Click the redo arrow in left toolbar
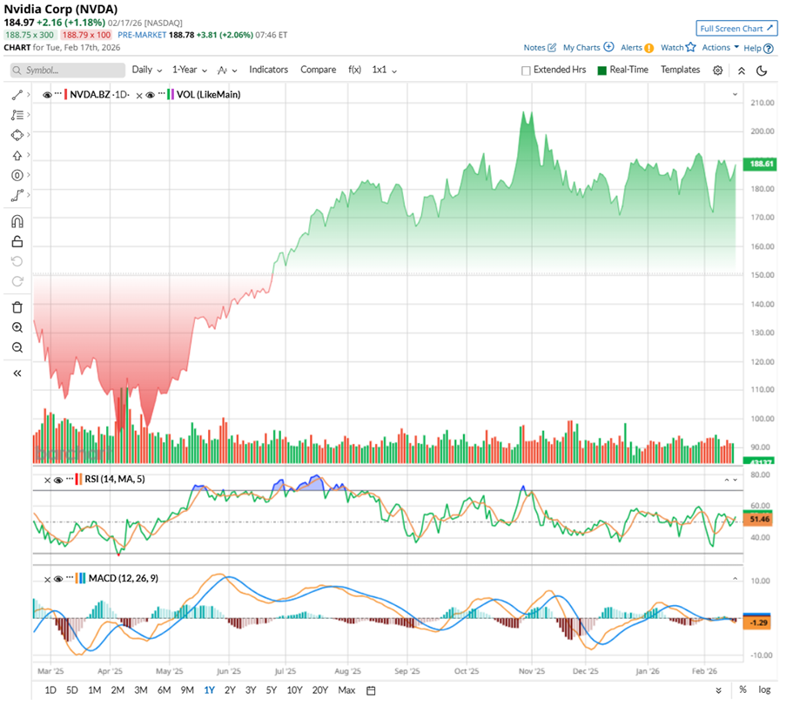 (17, 281)
